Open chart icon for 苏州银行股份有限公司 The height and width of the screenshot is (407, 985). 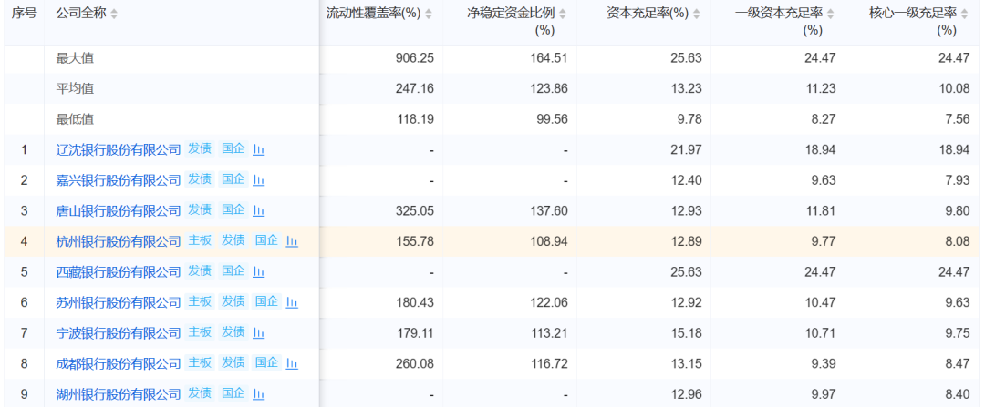coord(292,302)
